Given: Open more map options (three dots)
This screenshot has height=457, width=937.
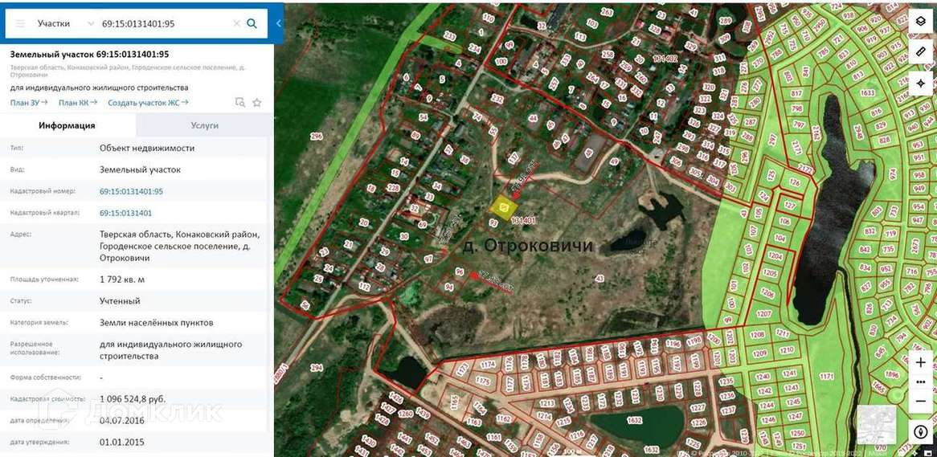Looking at the screenshot, I should click(921, 382).
